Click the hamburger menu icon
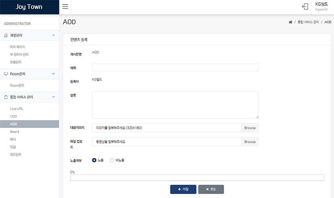Screen dimensions: 334x198 coord(65,7)
